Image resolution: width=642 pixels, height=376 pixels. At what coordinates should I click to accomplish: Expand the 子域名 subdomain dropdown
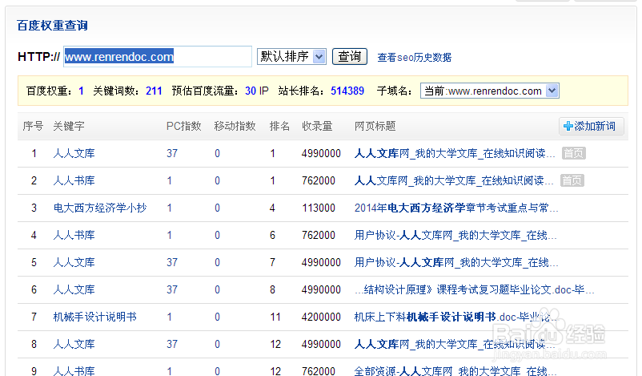pos(490,91)
